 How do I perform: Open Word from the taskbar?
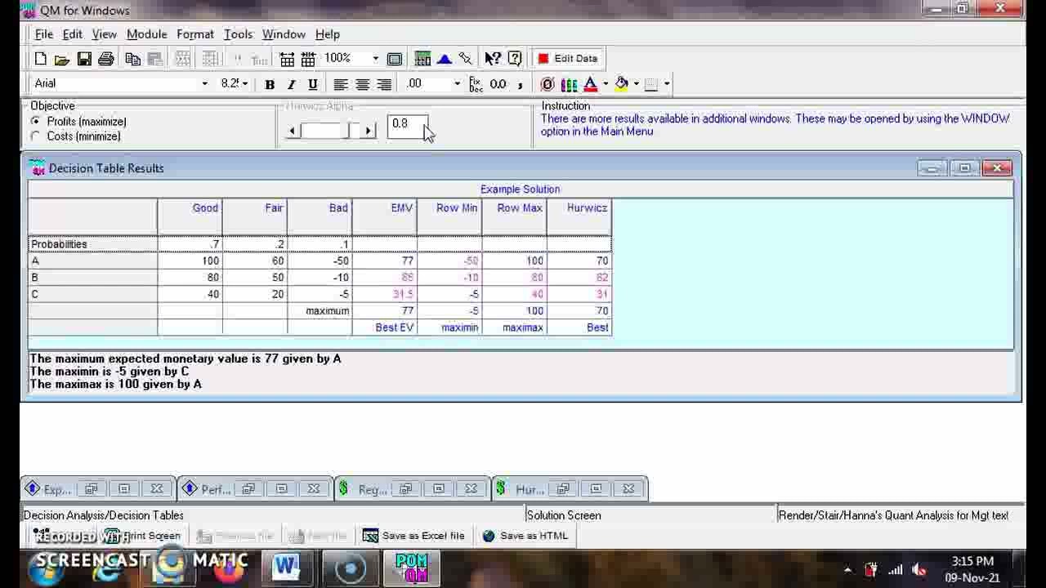tap(287, 567)
